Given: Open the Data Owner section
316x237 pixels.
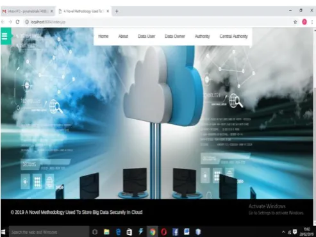Looking at the screenshot, I should pyautogui.click(x=175, y=37).
